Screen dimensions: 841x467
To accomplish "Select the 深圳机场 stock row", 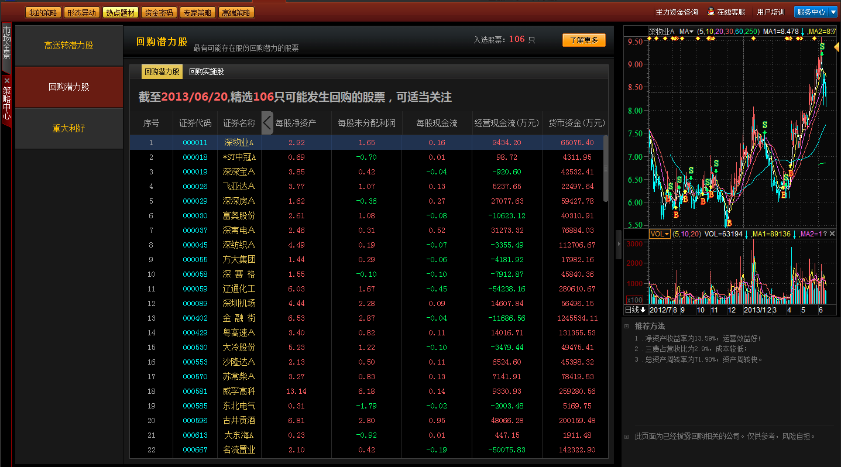I will (366, 303).
